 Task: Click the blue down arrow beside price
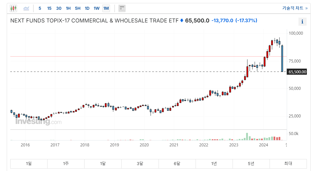[x=182, y=21]
